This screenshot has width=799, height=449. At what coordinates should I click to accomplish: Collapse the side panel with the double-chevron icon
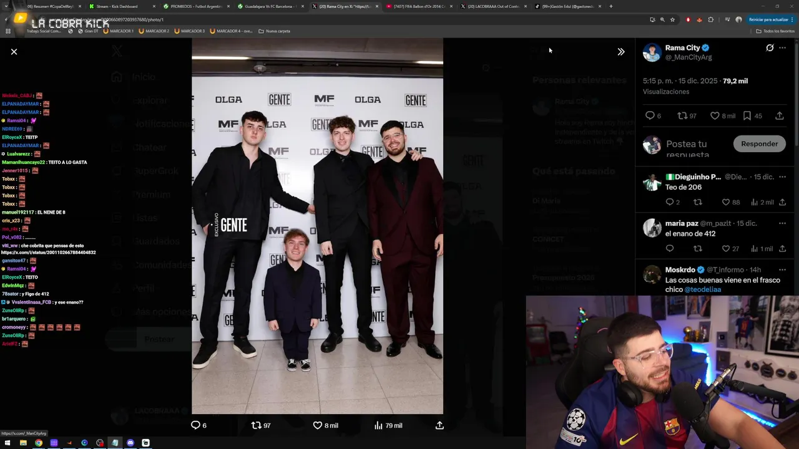click(620, 52)
